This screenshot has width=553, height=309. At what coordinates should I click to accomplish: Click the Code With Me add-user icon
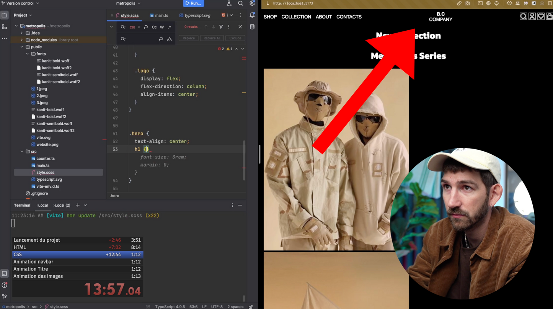point(229,3)
